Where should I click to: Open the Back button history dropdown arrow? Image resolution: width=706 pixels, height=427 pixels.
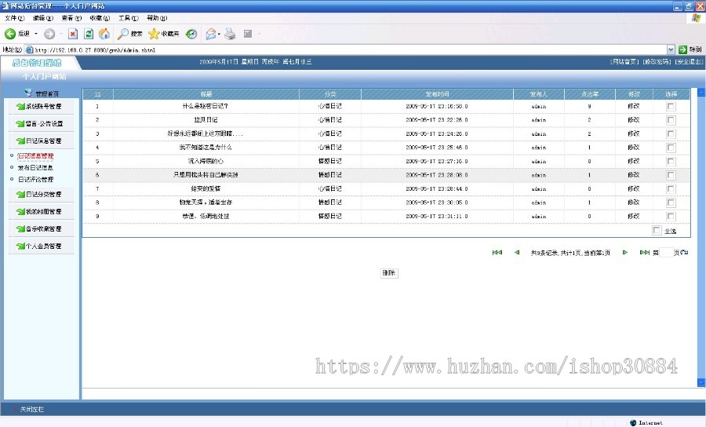[x=36, y=34]
